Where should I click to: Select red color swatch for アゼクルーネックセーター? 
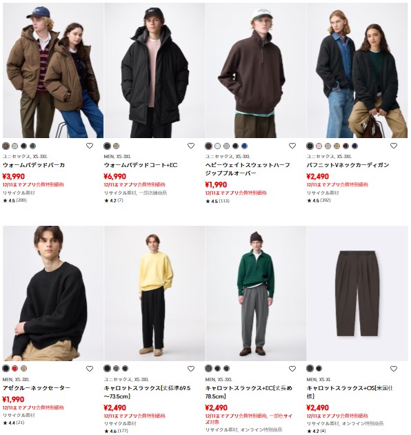tap(14, 369)
